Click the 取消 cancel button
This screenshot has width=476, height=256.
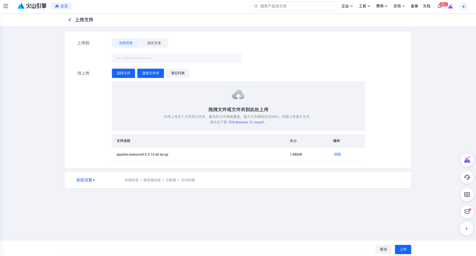[383, 249]
